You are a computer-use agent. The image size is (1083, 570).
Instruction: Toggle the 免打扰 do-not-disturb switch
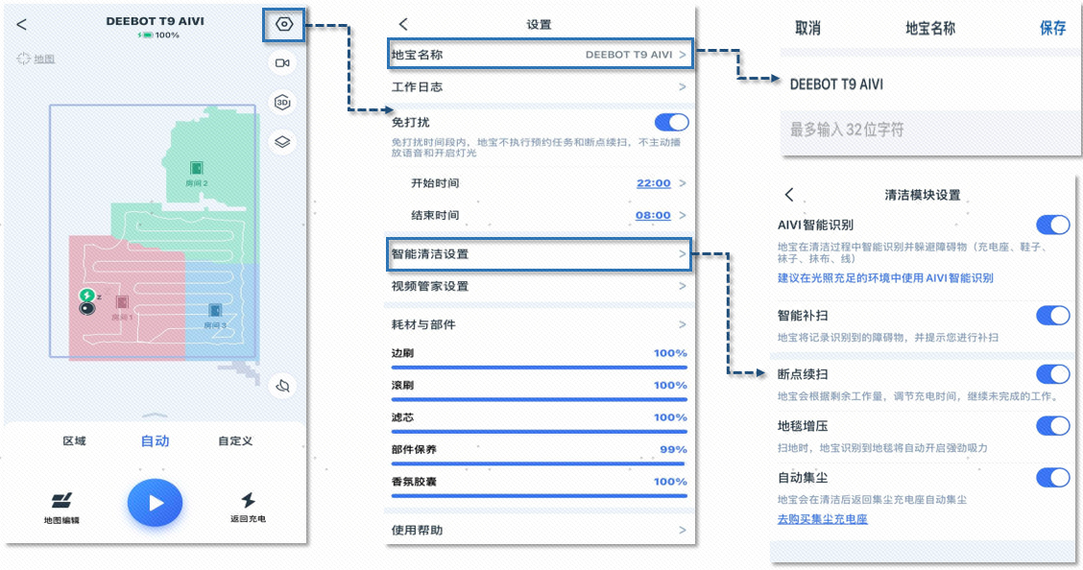click(x=671, y=122)
